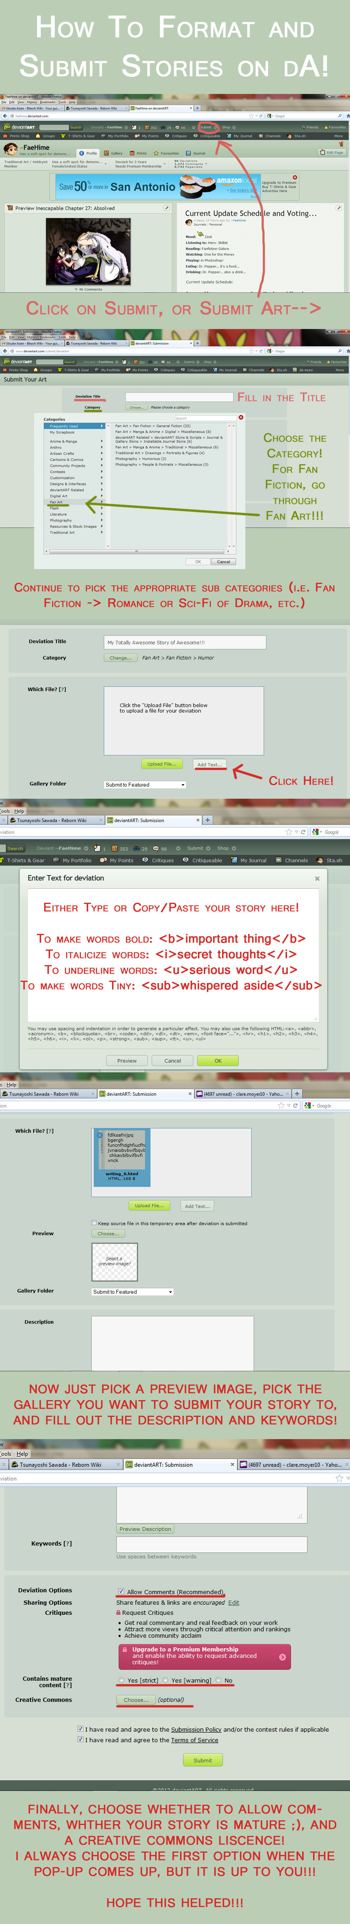Click Cancel in the Enter Text dialog
350x1924 pixels.
coord(173,1061)
